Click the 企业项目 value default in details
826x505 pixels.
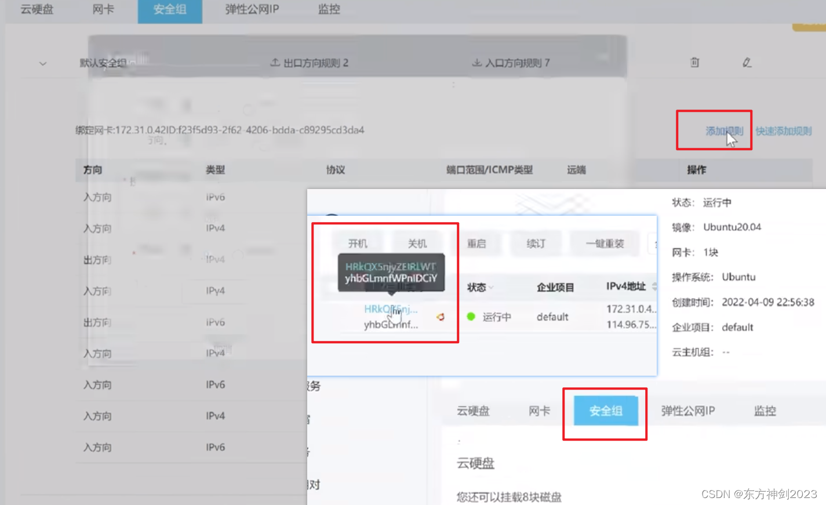pos(737,328)
